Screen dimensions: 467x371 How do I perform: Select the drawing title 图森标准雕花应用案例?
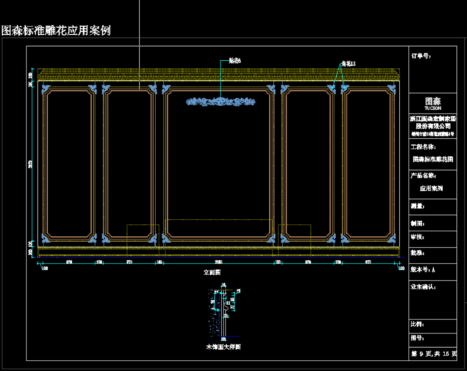point(56,31)
